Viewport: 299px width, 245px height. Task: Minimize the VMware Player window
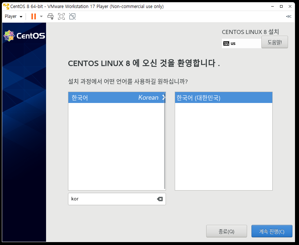tap(272, 6)
